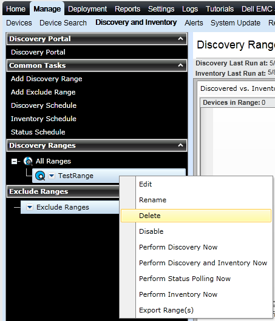This screenshot has height=321, width=275.
Task: Run Perform Discovery and Inventory Now
Action: (196, 263)
